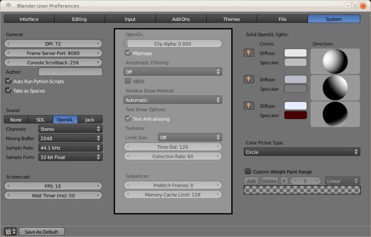This screenshot has height=237, width=371.
Task: Toggle the Tabs as Spaces checkbox
Action: (x=8, y=90)
